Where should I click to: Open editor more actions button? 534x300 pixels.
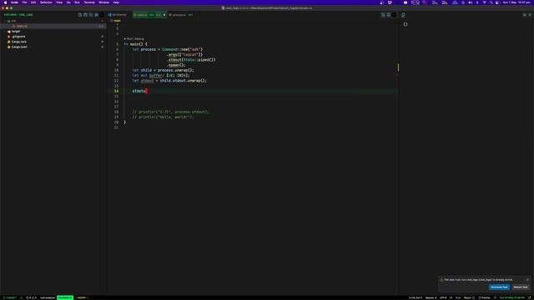(x=394, y=15)
